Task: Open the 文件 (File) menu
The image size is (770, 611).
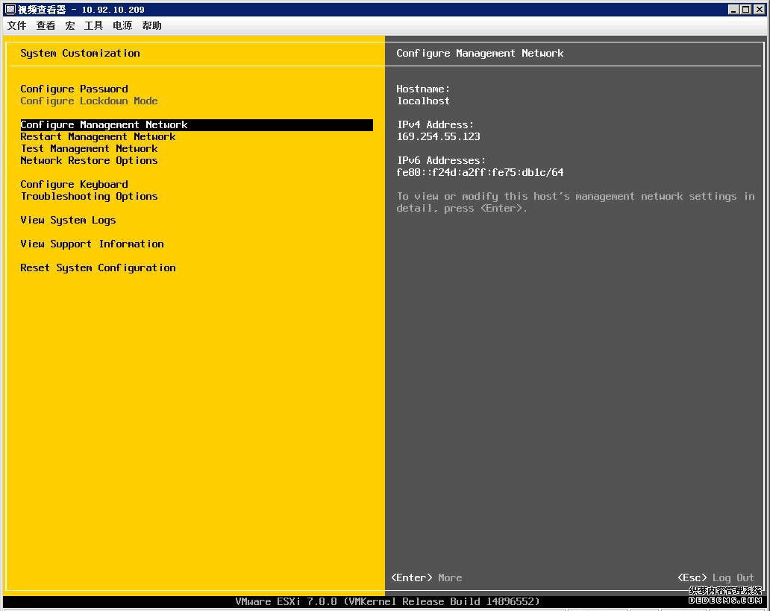Action: [x=16, y=25]
